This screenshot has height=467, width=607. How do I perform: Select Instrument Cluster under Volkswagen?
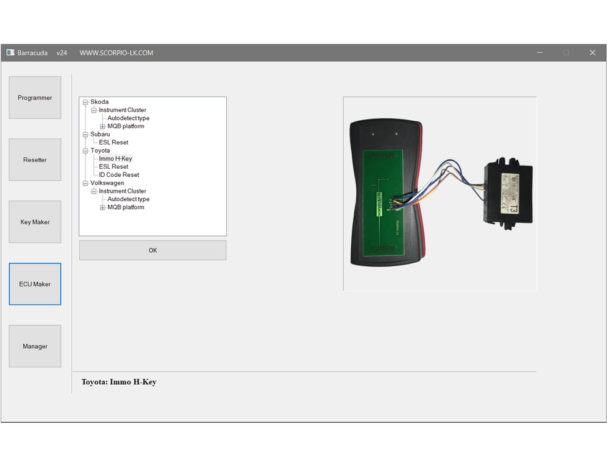point(122,191)
